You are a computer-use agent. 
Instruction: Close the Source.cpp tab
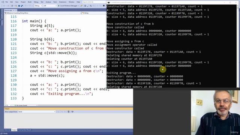coord(16,10)
